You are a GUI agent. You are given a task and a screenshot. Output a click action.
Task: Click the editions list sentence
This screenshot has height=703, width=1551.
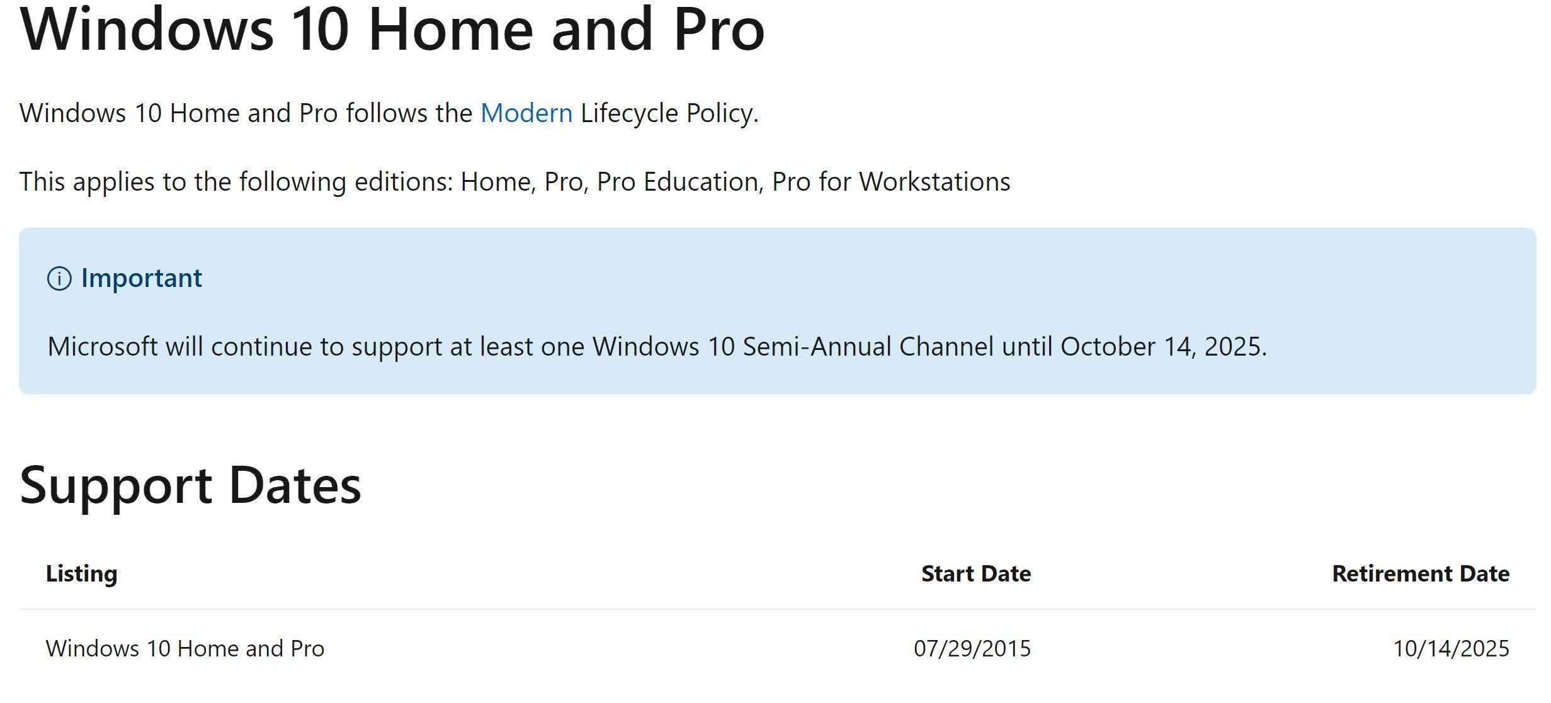(x=514, y=183)
